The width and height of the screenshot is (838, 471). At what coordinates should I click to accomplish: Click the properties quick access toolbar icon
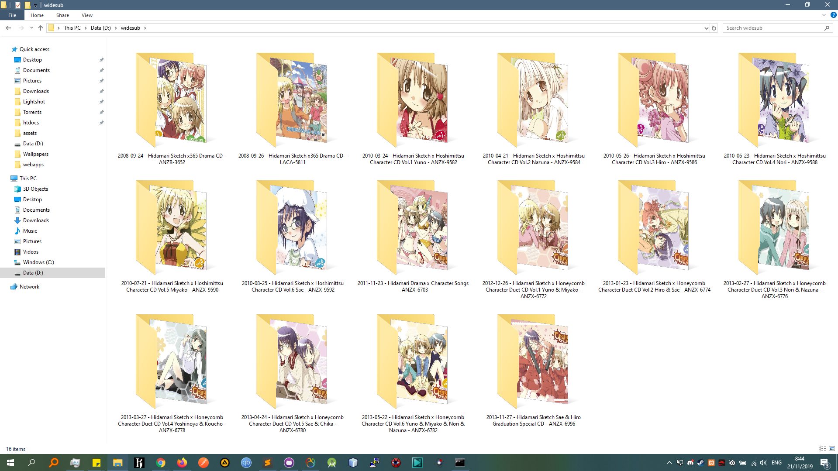[x=18, y=5]
